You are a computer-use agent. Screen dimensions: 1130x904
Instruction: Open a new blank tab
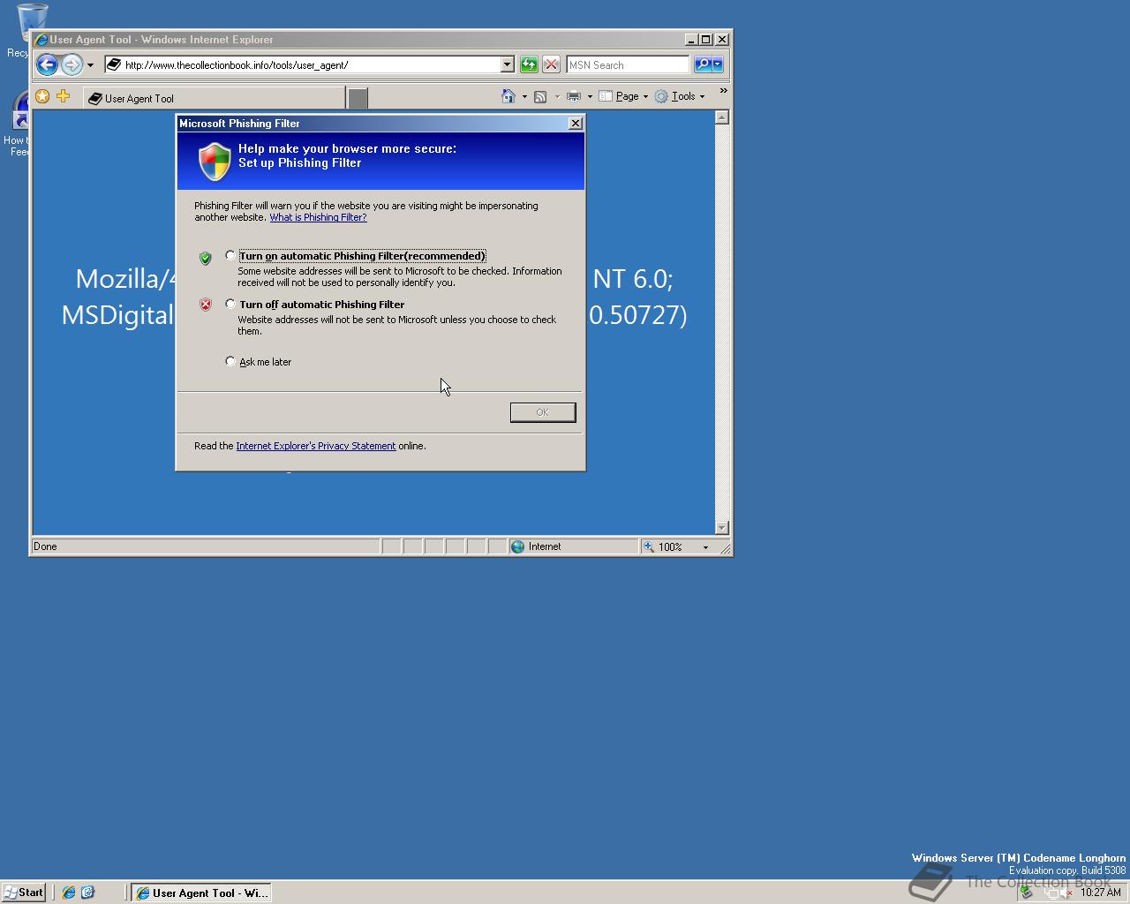tap(358, 99)
